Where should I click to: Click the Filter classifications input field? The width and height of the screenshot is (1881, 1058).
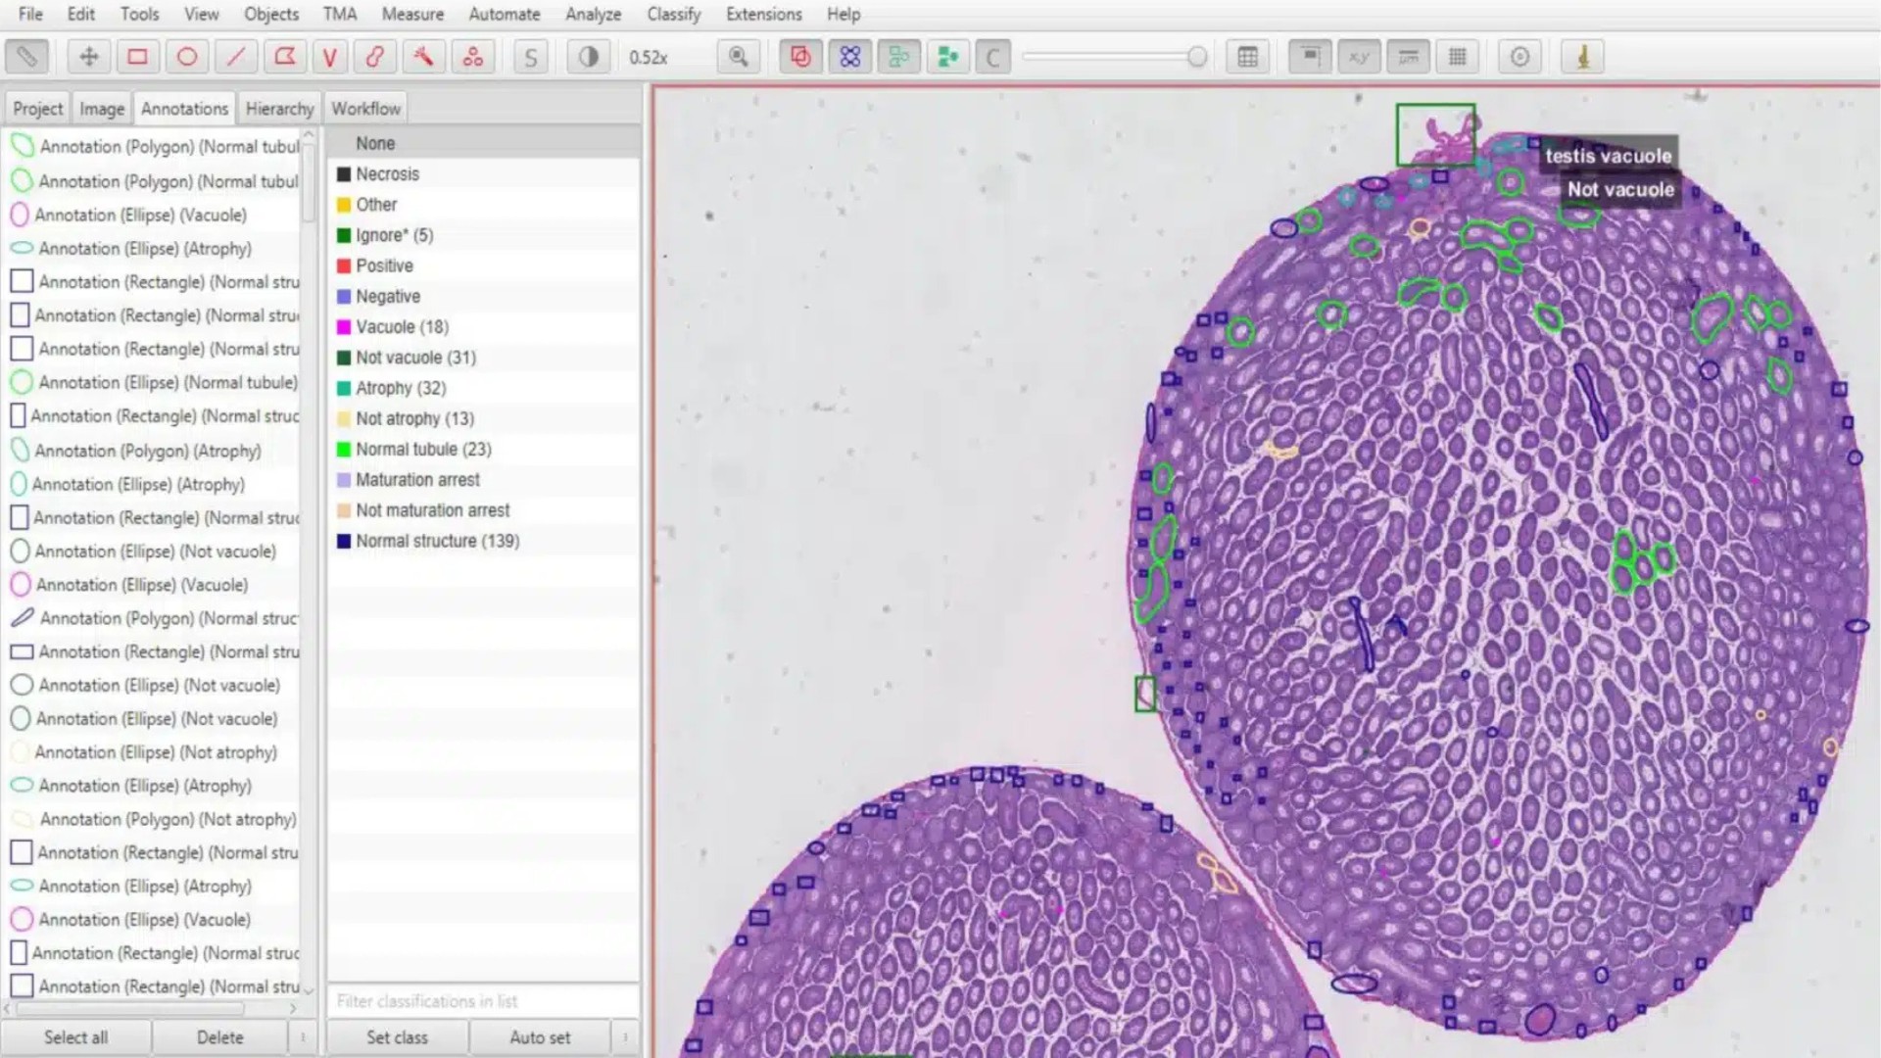[483, 1001]
